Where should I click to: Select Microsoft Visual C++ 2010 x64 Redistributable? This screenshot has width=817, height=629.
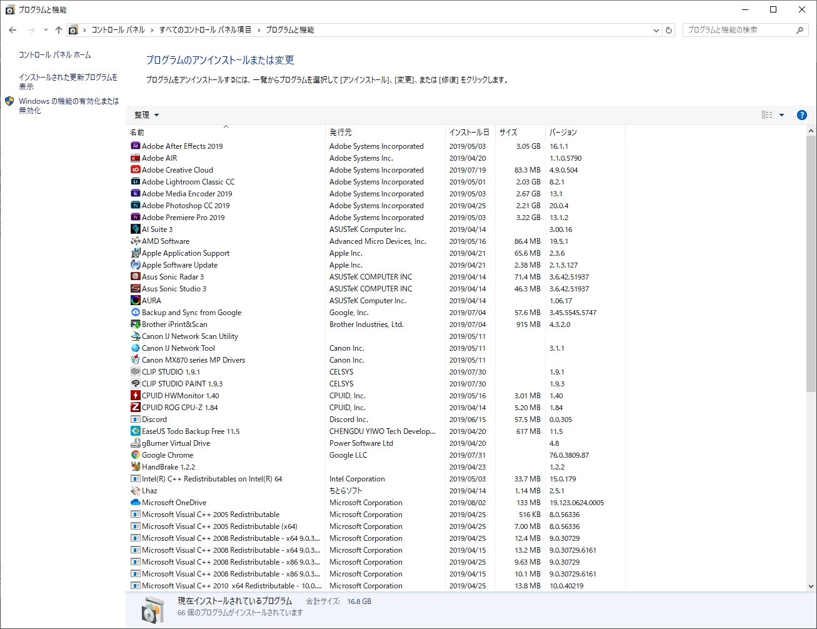coord(378,586)
